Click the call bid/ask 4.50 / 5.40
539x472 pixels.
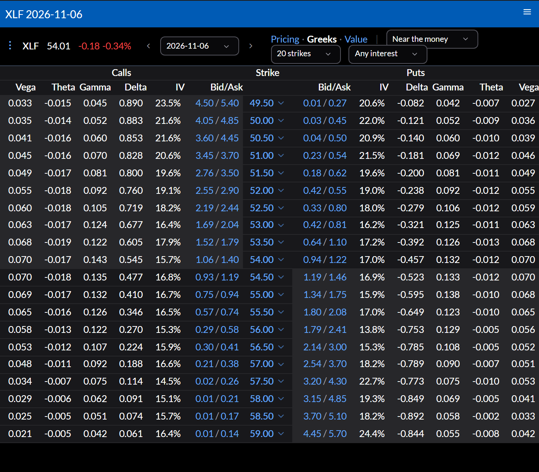coord(217,103)
